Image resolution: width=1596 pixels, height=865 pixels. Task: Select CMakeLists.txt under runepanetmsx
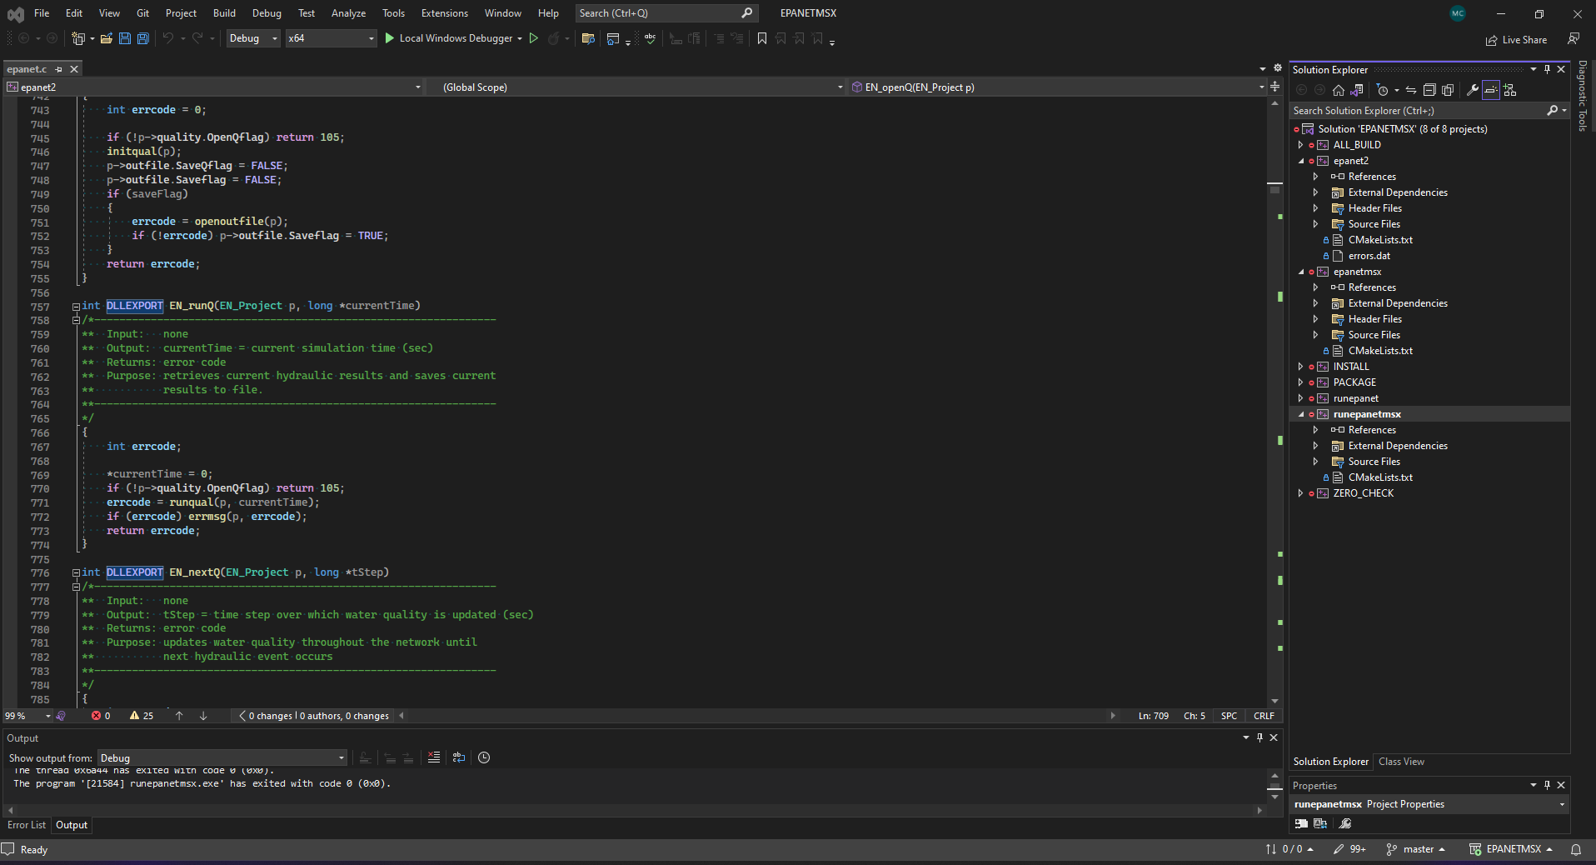tap(1380, 477)
